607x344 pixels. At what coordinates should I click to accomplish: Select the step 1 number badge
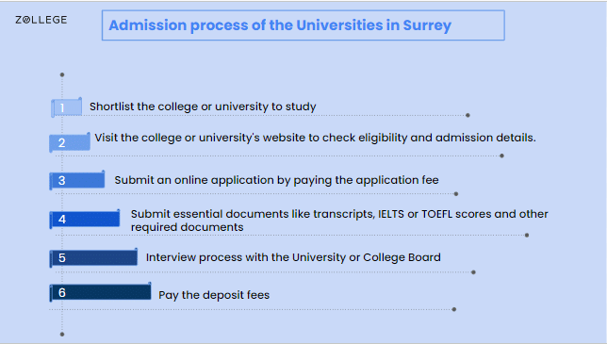click(x=66, y=107)
